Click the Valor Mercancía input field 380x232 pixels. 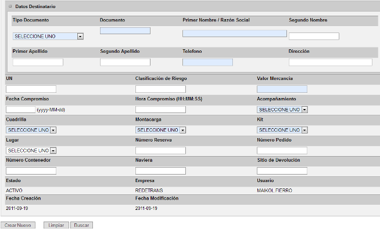(x=282, y=89)
